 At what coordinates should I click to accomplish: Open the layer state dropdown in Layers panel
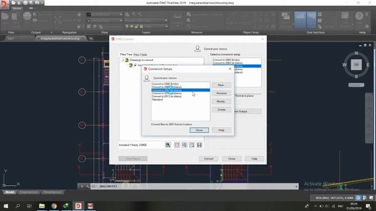(166, 21)
